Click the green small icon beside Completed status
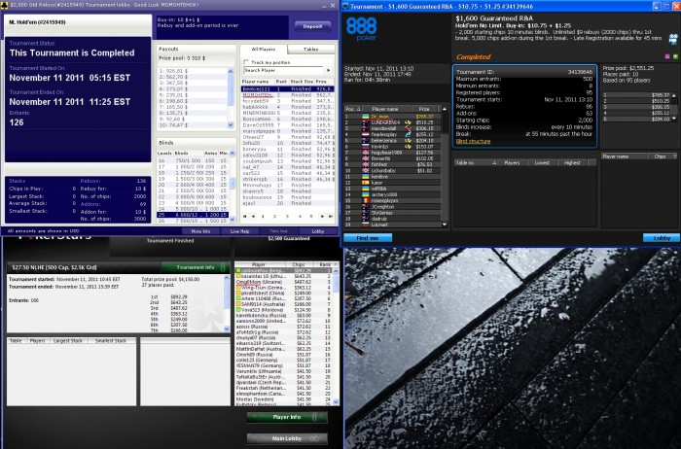This screenshot has width=681, height=449. [675, 56]
